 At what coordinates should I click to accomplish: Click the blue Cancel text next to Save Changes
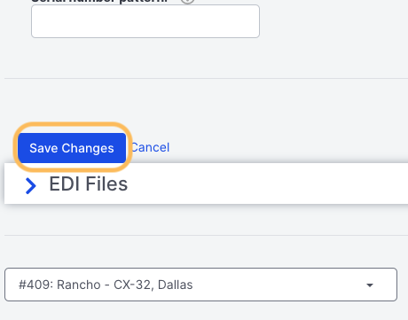pos(150,147)
